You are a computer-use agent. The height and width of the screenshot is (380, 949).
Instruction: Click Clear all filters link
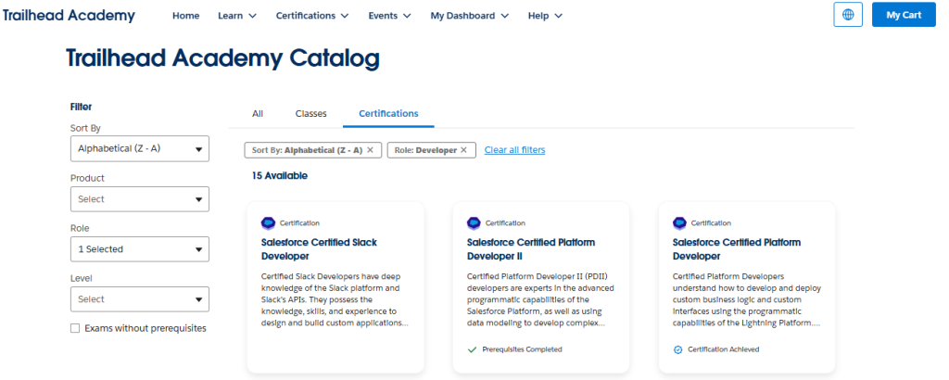515,150
